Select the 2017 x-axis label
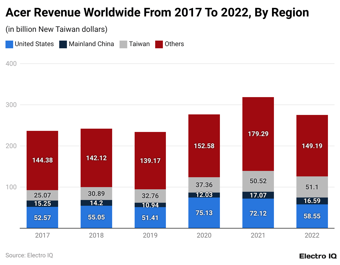Viewport: 340px width, 265px height. pyautogui.click(x=42, y=235)
